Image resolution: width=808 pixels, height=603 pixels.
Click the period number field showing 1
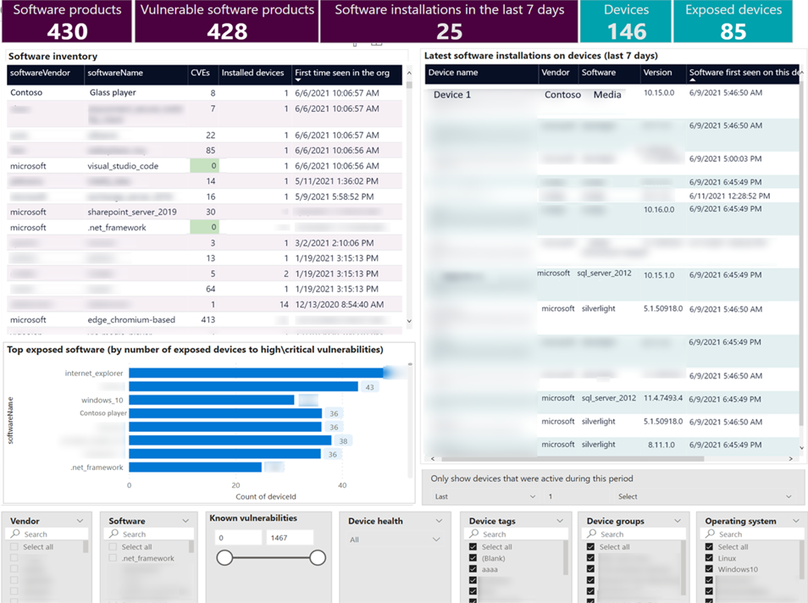pos(577,496)
